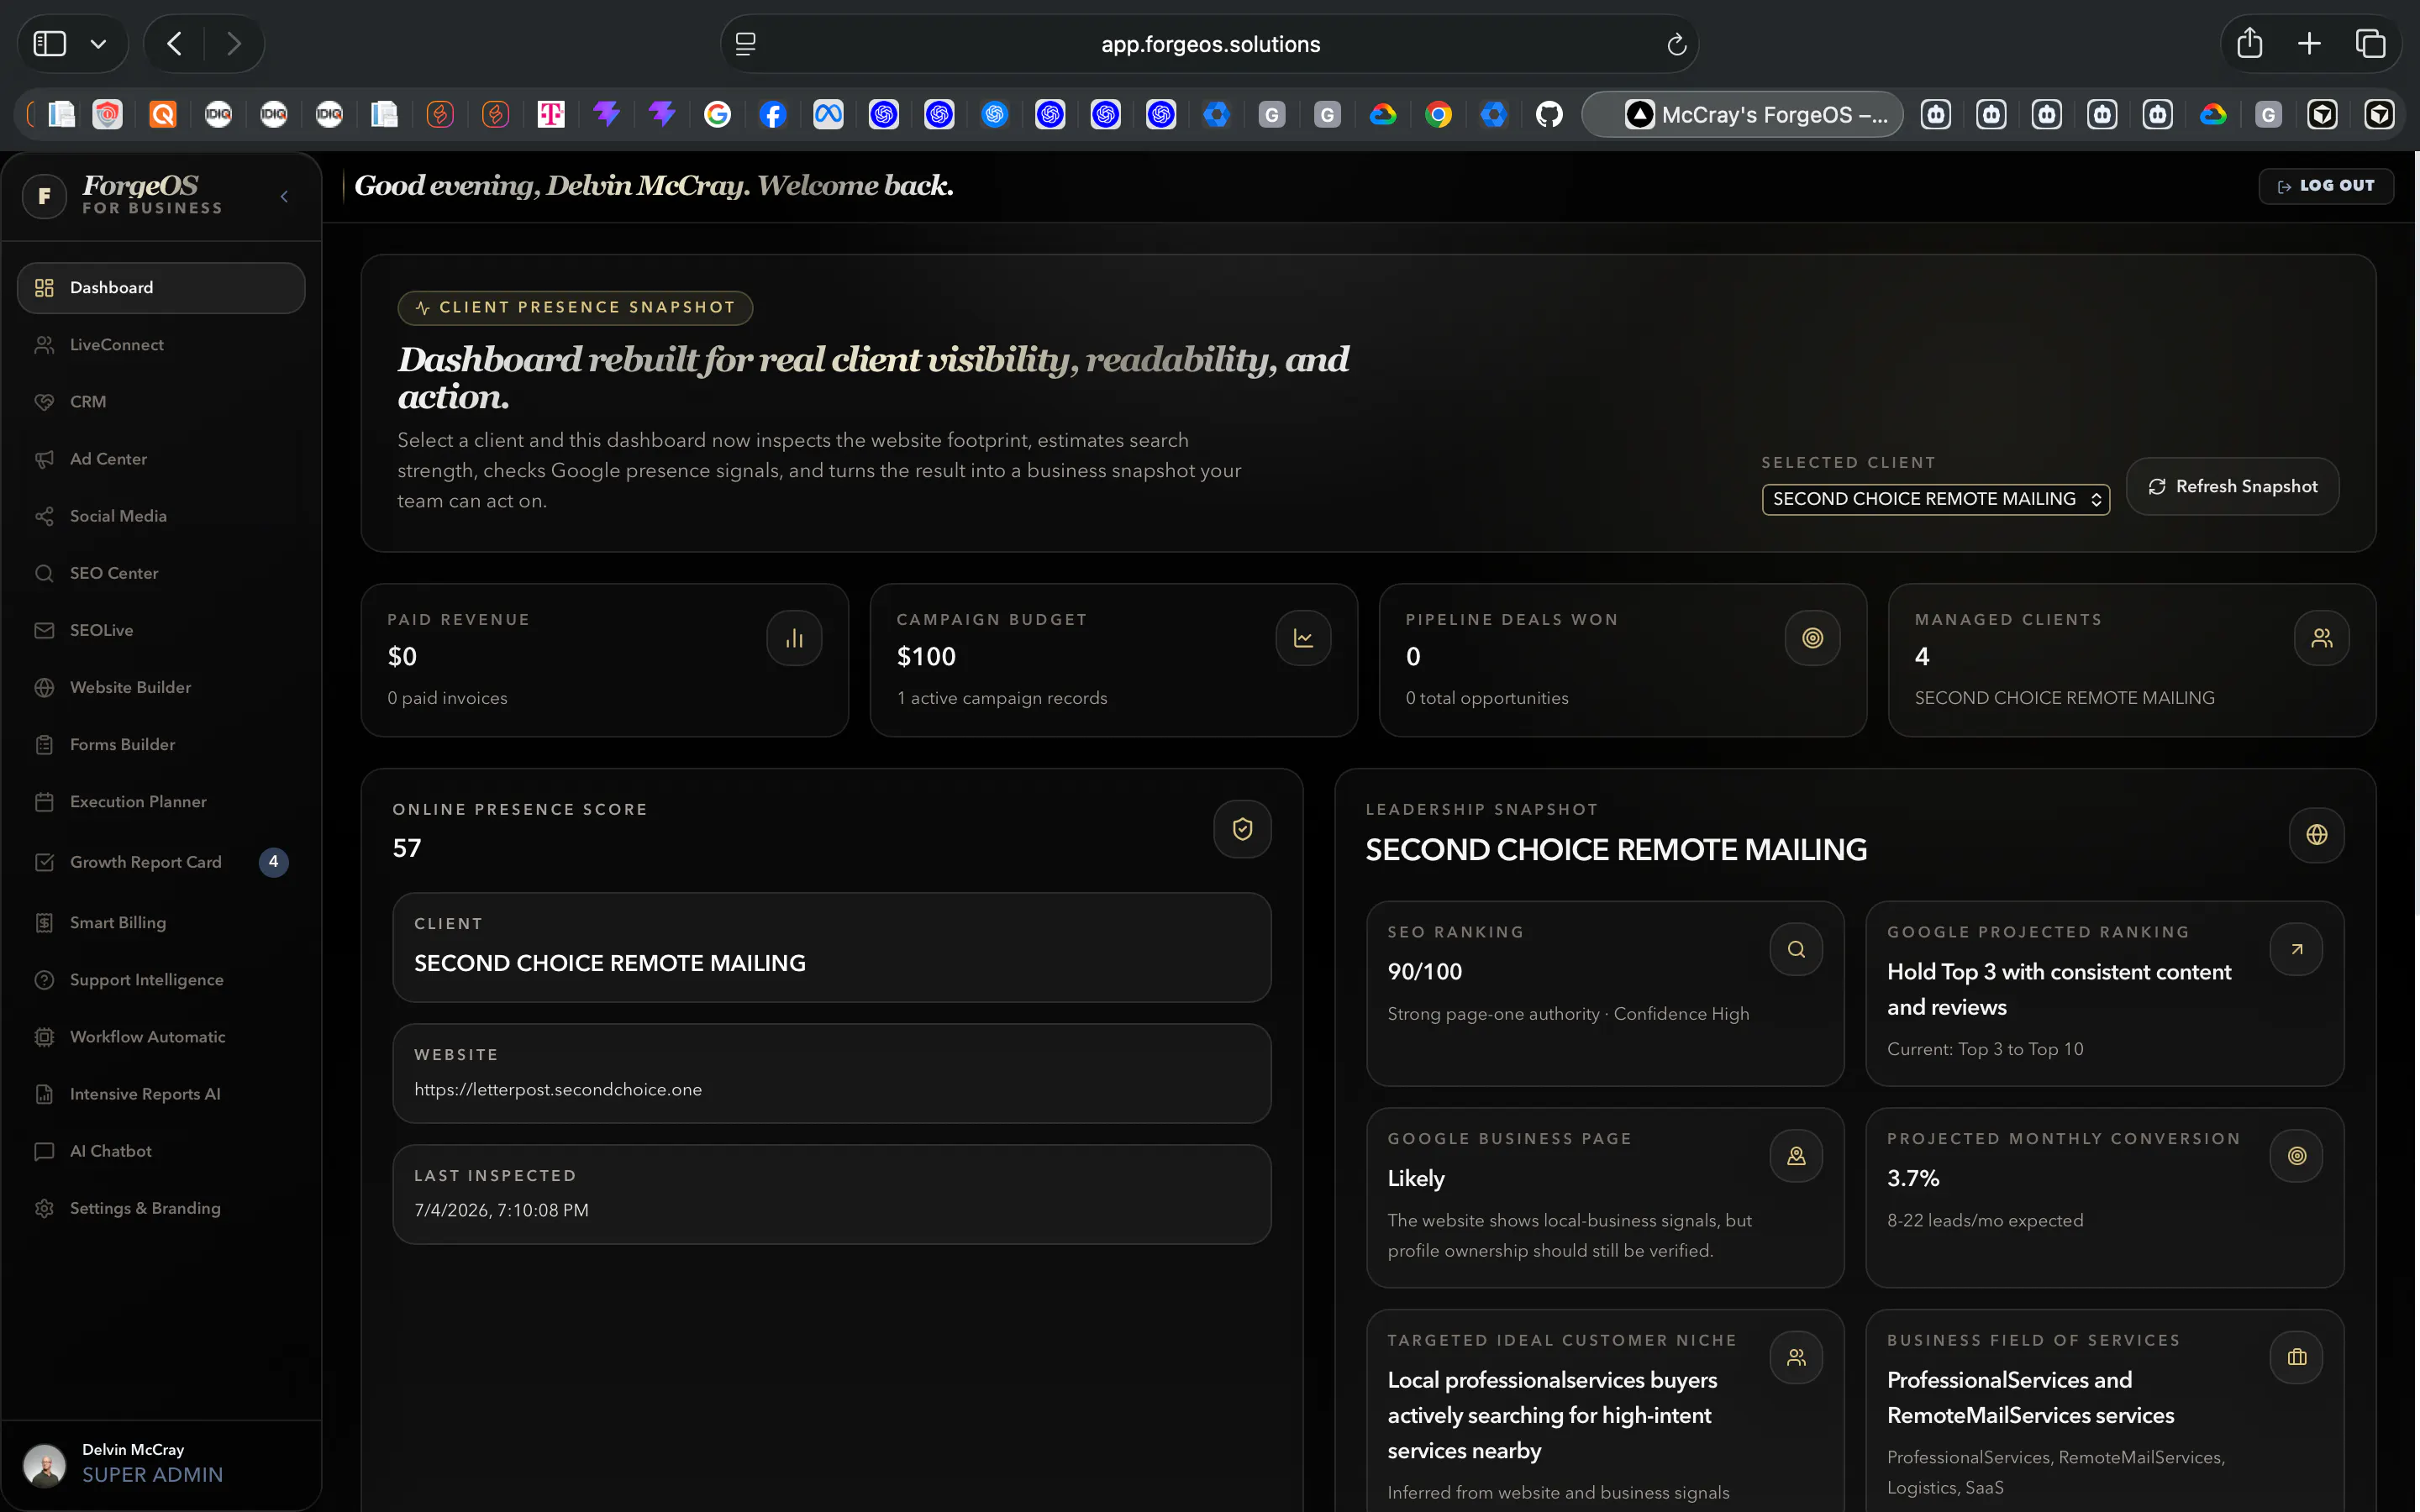
Task: Click the Managed Clients people icon
Action: (x=2321, y=638)
